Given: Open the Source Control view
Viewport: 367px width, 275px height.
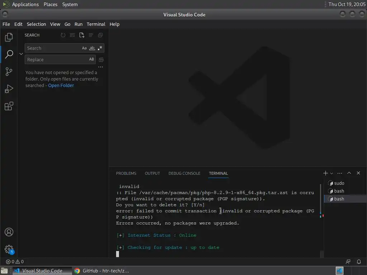Looking at the screenshot, I should (x=9, y=72).
